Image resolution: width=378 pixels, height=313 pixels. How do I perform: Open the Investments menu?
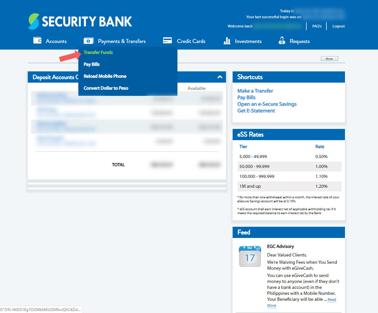click(x=248, y=41)
